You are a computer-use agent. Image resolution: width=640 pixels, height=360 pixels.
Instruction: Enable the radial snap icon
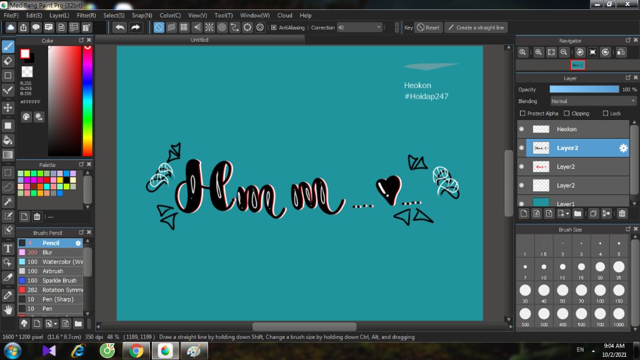click(x=209, y=27)
